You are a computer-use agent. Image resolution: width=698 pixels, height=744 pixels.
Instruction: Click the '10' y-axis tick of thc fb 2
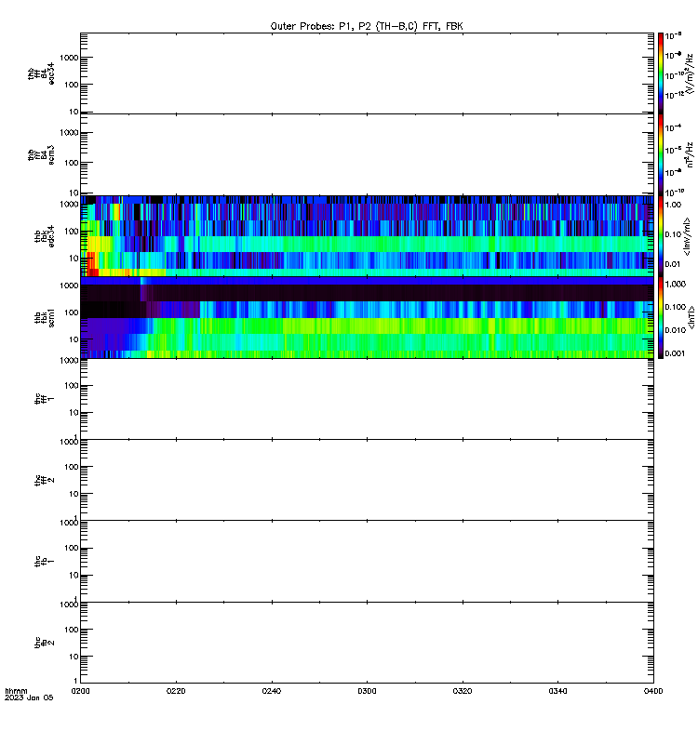[x=74, y=657]
